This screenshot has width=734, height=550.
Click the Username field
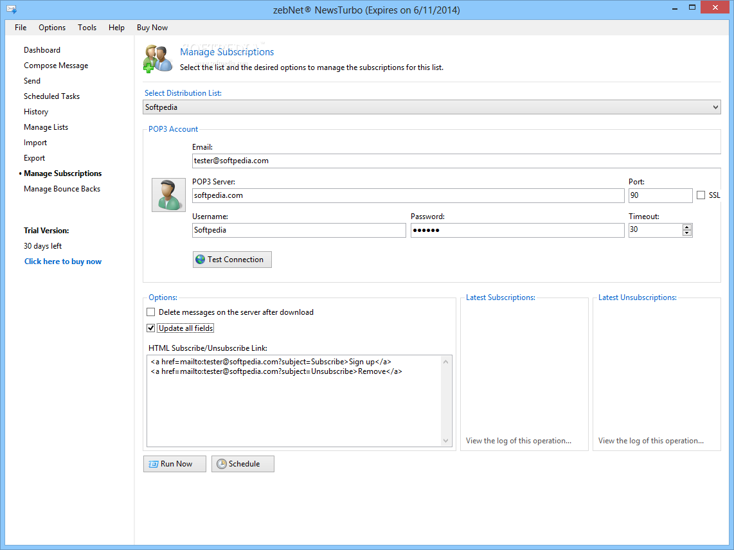pos(299,230)
